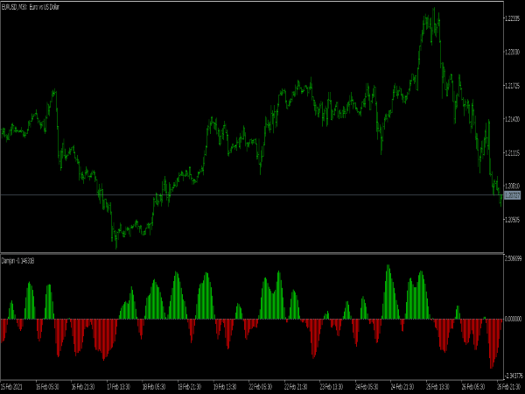Click the 17 Feb 13:30 time label
This screenshot has width=525, height=394.
[x=118, y=387]
